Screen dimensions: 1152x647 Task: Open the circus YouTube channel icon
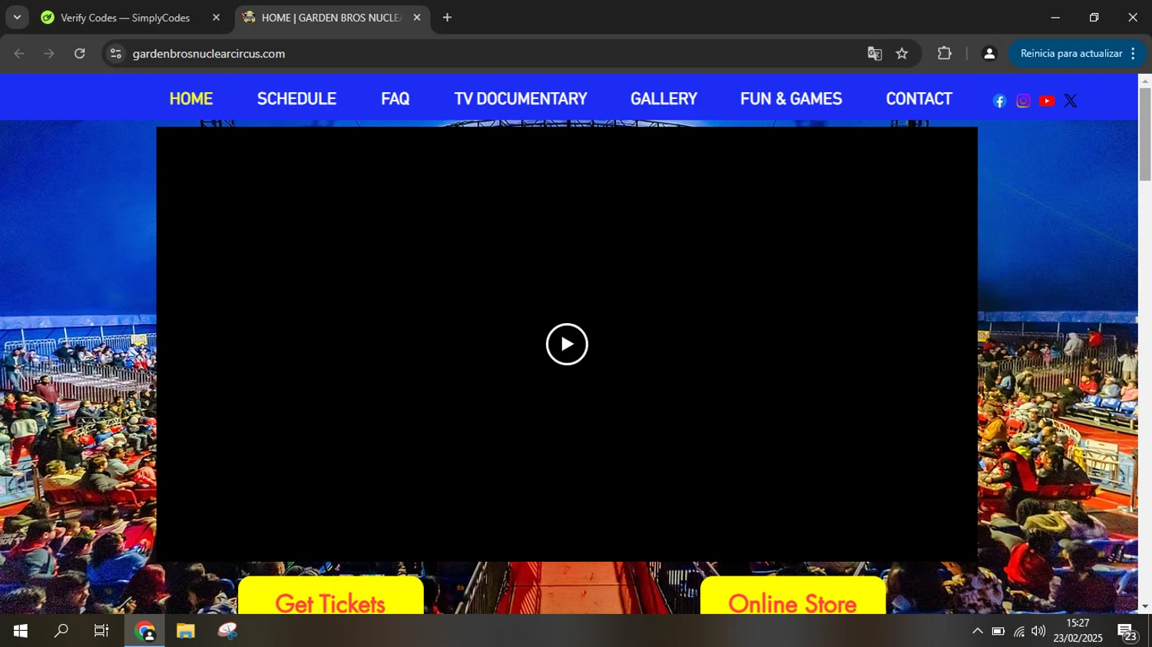click(x=1047, y=101)
